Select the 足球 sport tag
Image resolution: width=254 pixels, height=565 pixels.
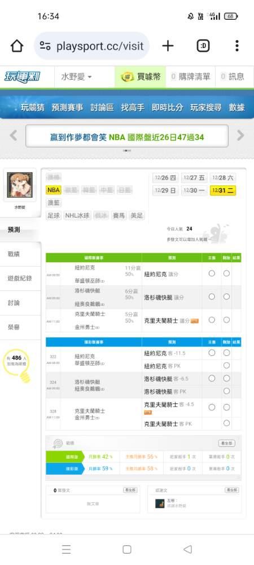pyautogui.click(x=54, y=215)
